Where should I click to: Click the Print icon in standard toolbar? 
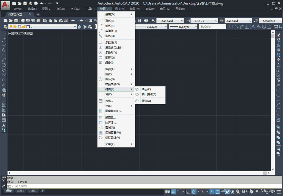tap(23, 21)
